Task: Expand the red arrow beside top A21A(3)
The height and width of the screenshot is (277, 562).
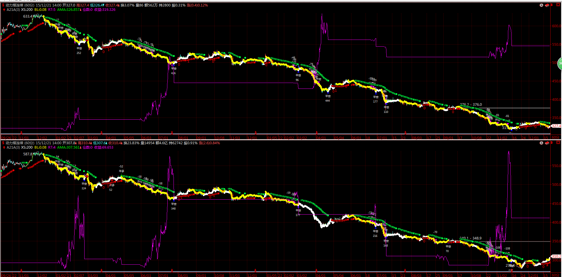Action: 4,10
